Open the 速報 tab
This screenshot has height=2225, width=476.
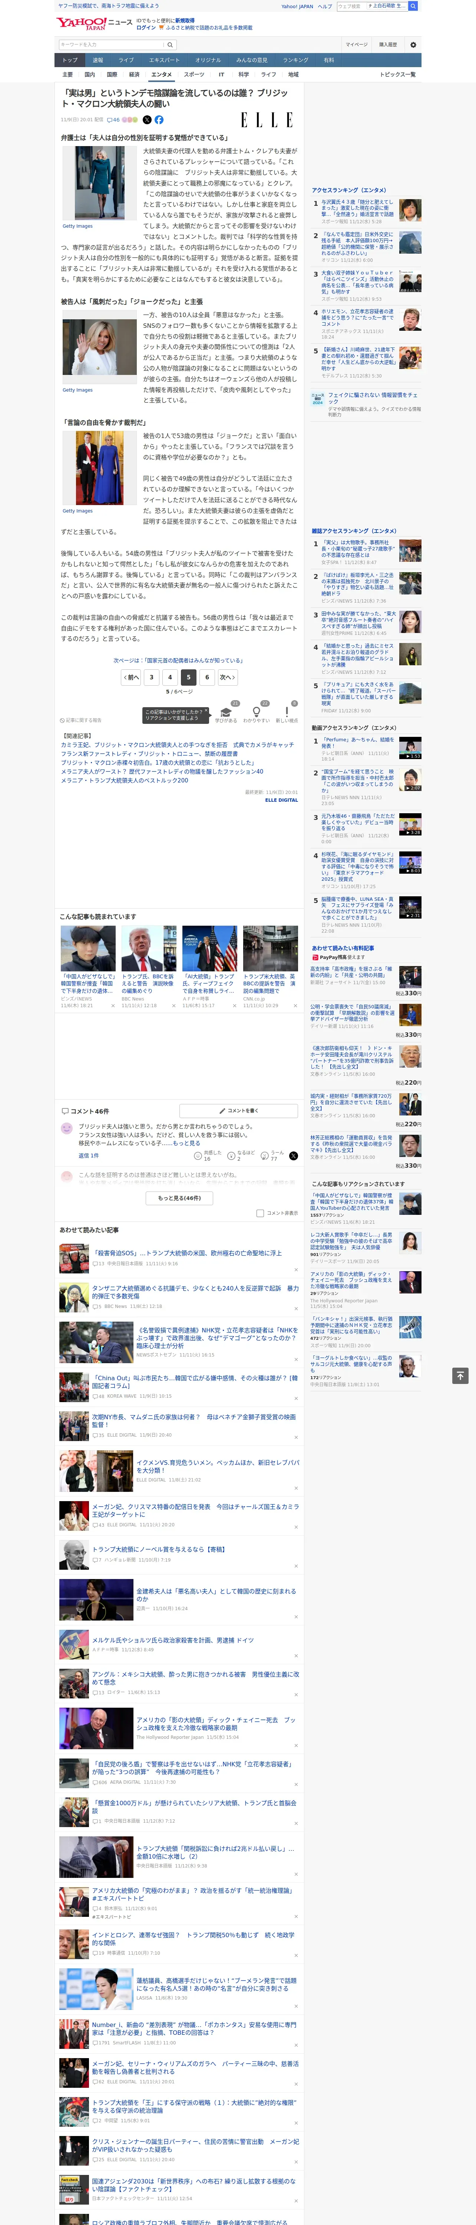coord(97,60)
